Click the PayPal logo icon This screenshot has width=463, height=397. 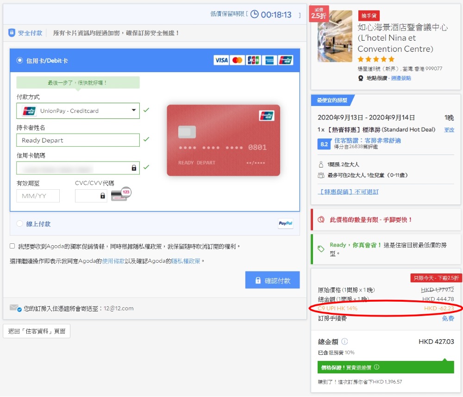(x=285, y=223)
